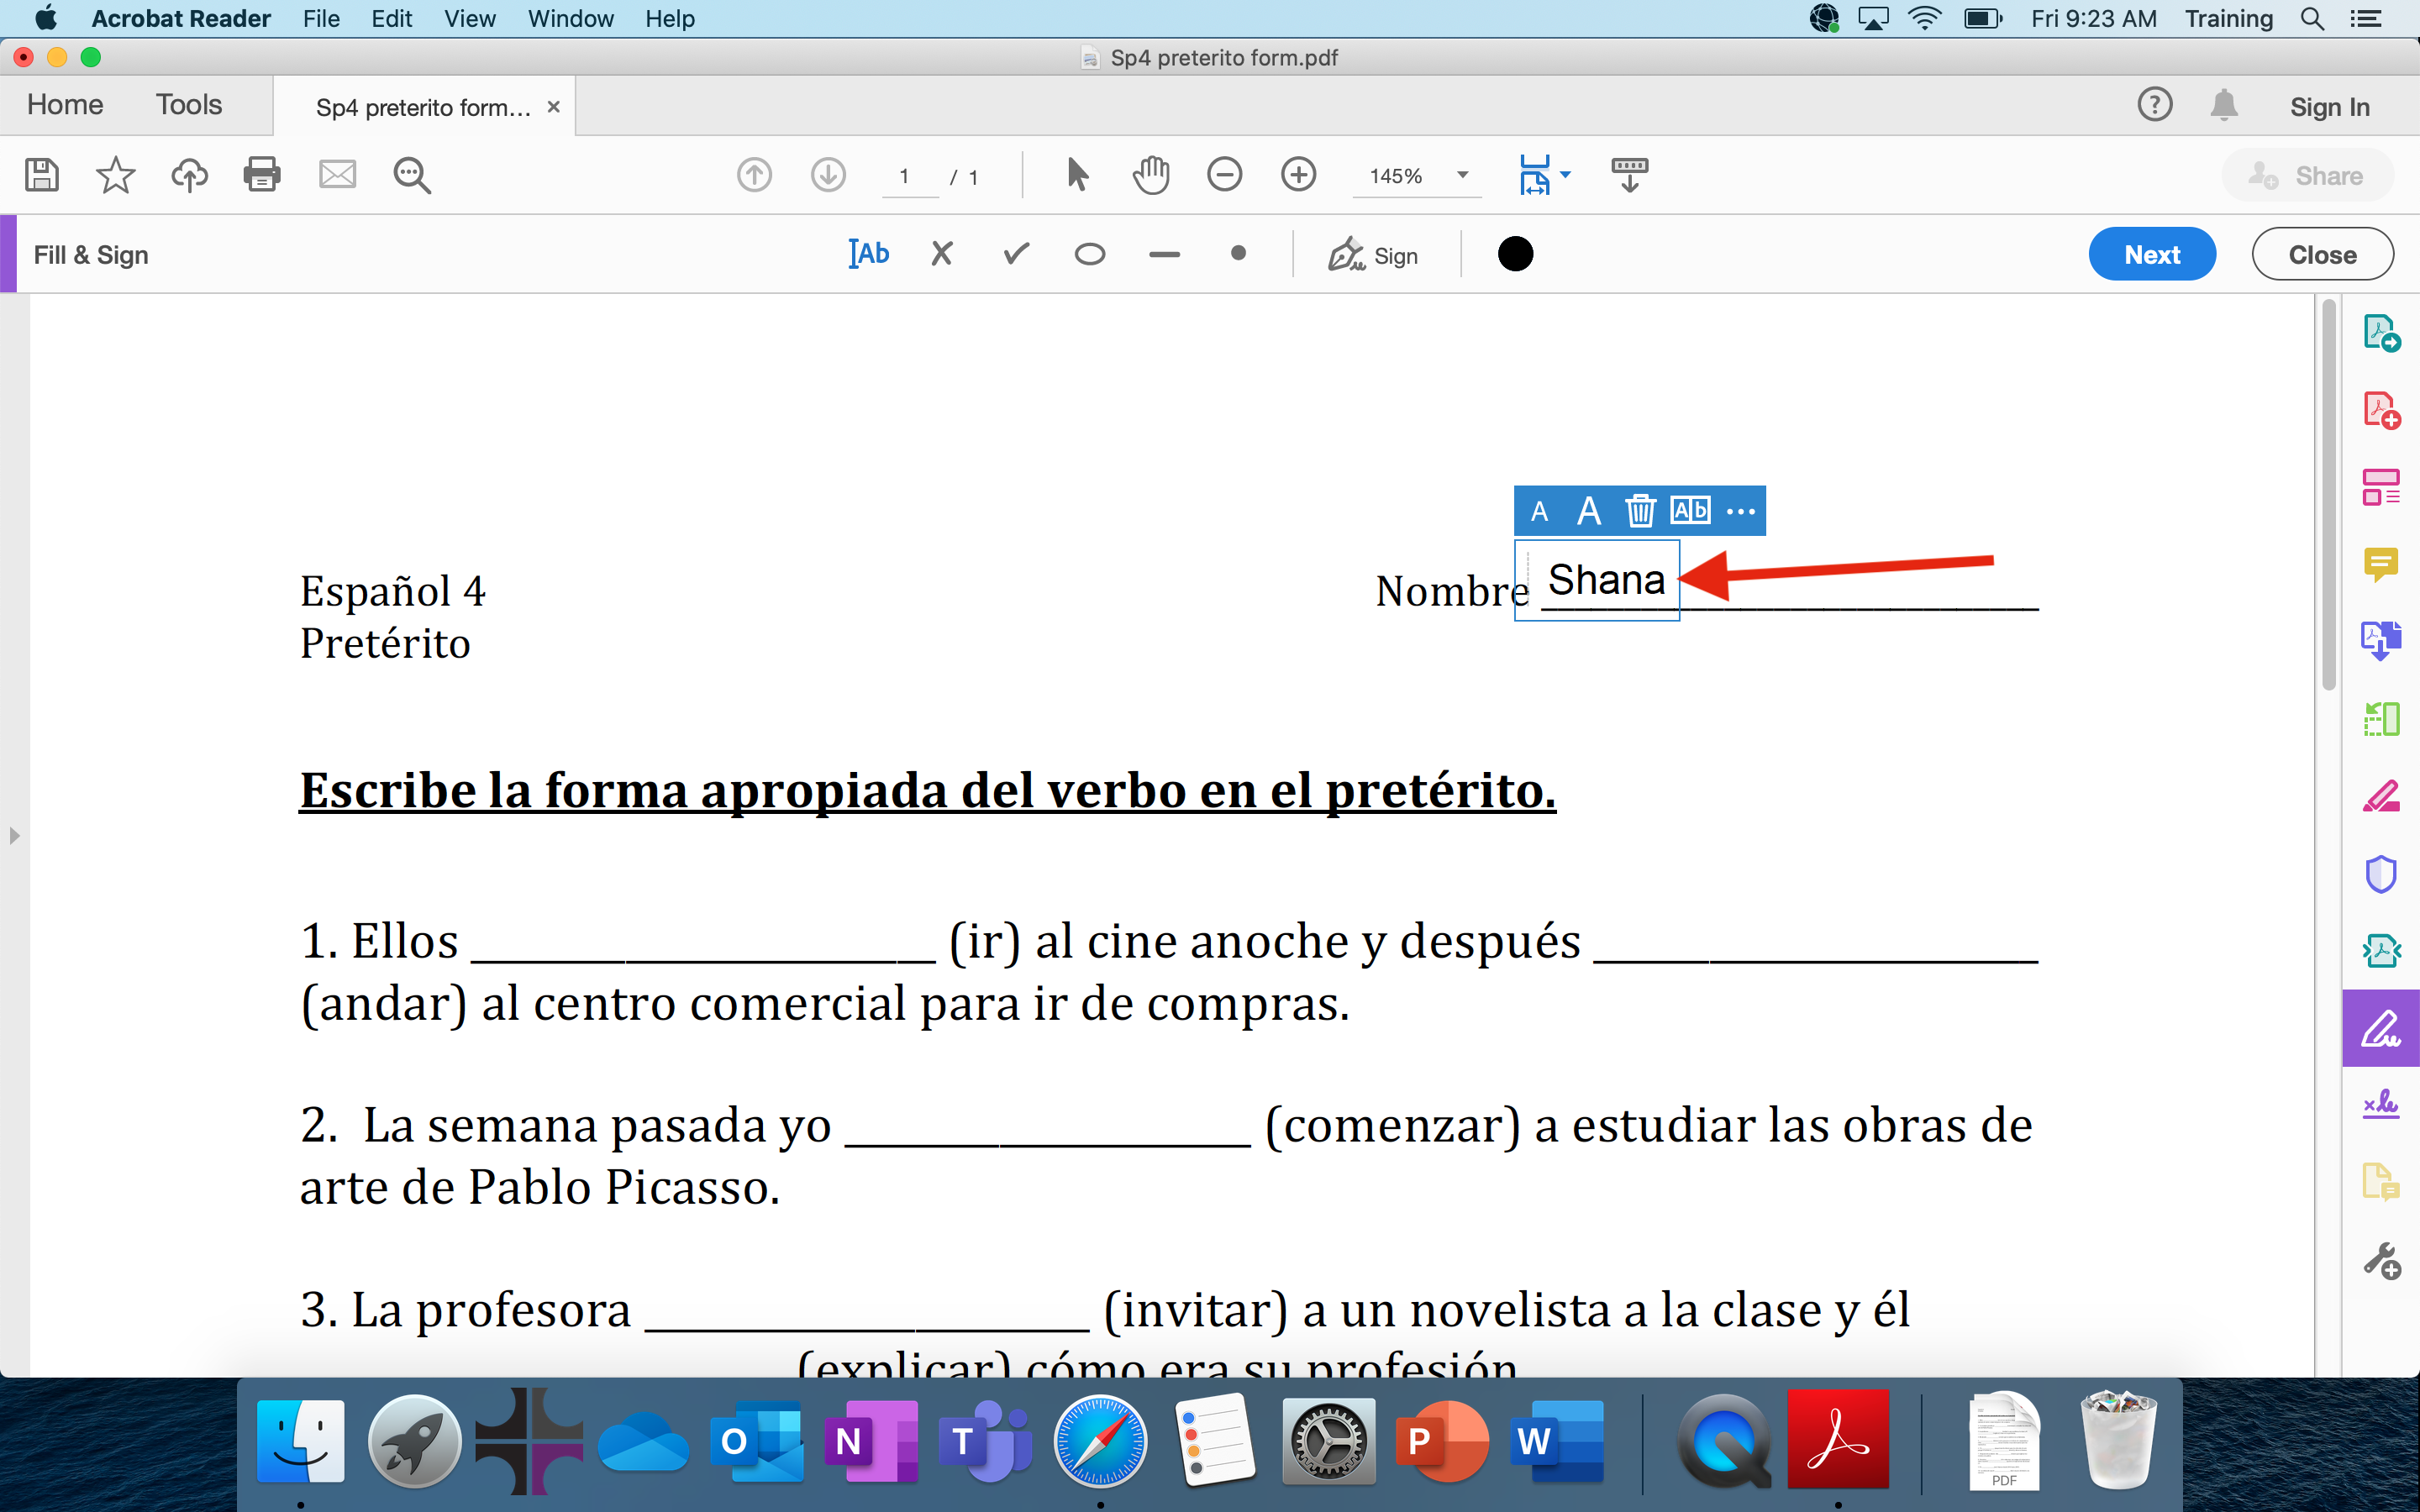Screen dimensions: 2420x1512
Task: Switch to the Tools tab
Action: click(189, 104)
